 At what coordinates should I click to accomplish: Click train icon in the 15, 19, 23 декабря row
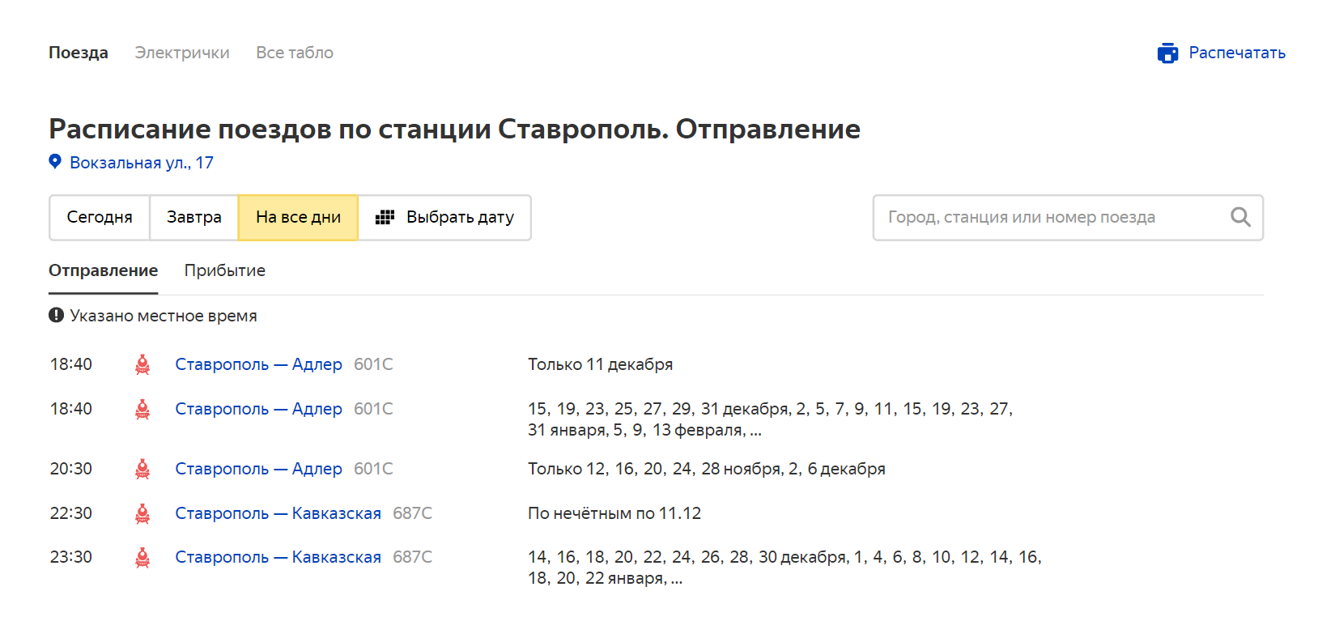point(142,409)
